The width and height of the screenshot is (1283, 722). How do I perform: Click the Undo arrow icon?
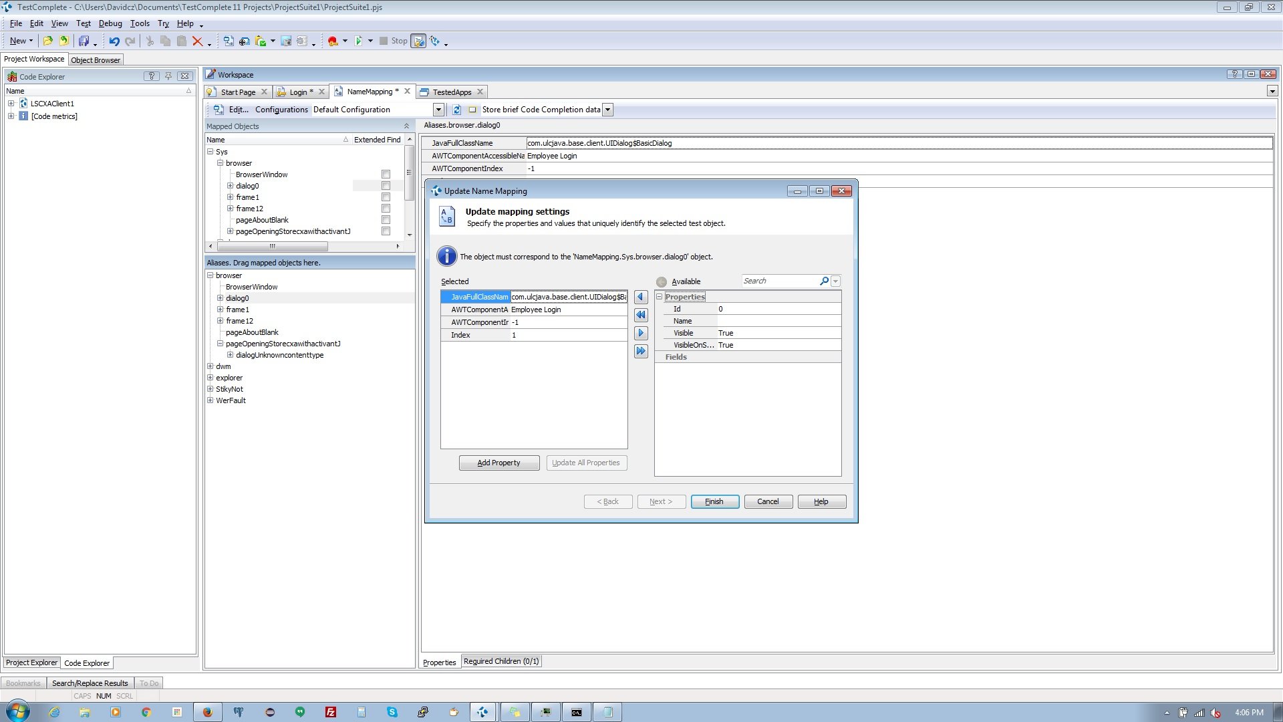(114, 41)
